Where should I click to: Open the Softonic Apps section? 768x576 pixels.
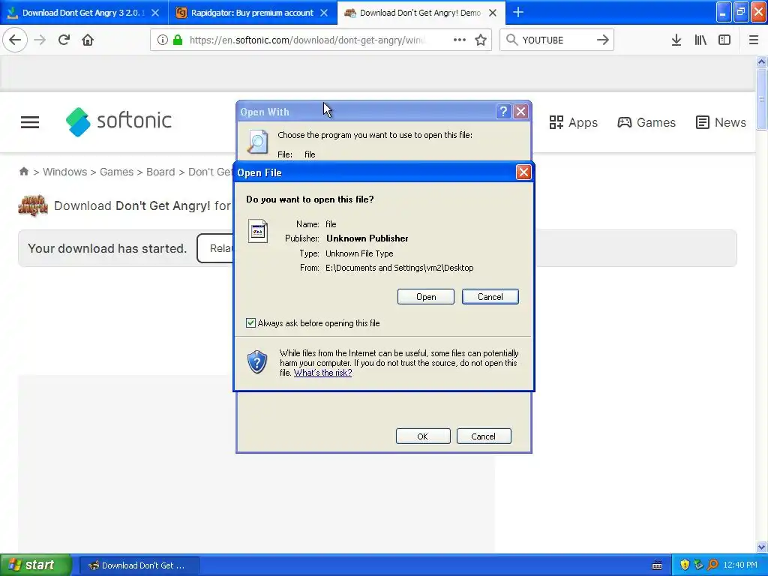[x=573, y=122]
